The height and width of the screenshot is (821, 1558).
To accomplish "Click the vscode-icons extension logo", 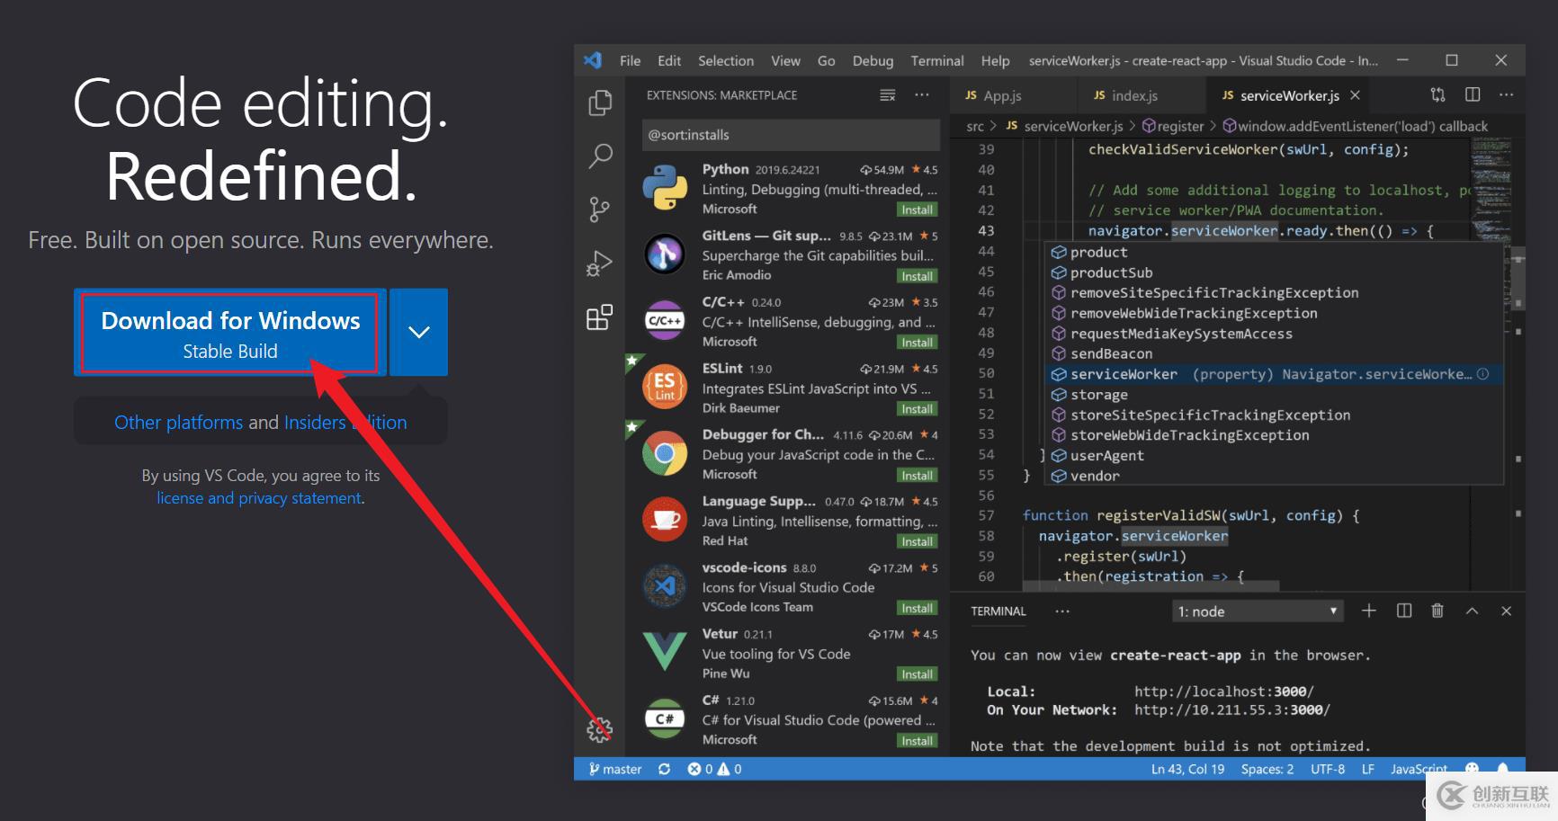I will [665, 586].
